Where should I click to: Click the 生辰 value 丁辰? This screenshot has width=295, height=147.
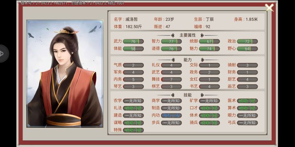click(x=210, y=19)
